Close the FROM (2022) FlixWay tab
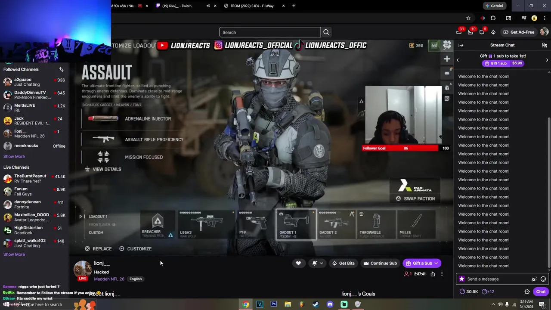551x310 pixels. 283,6
